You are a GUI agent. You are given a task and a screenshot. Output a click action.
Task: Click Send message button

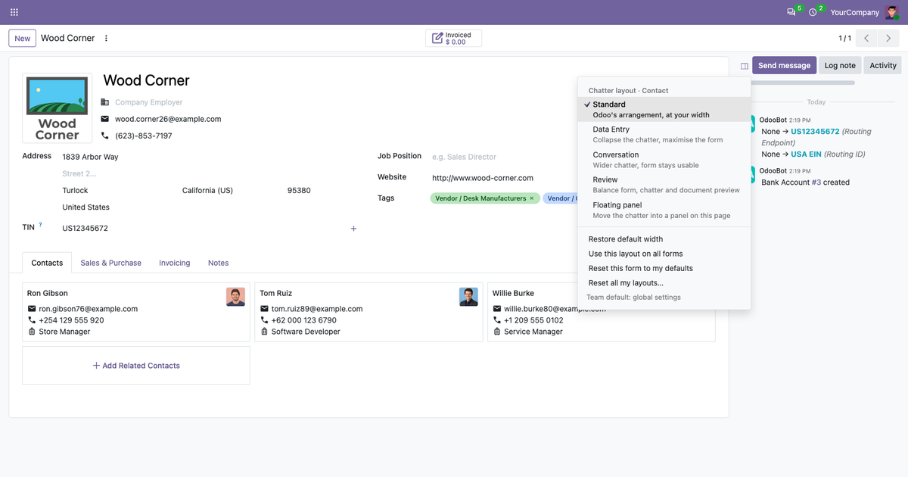785,66
